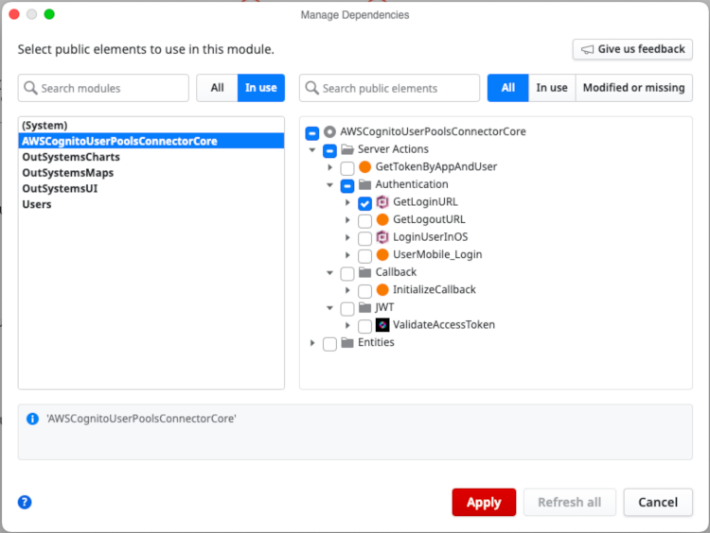Viewport: 710px width, 533px height.
Task: Check the JWT folder checkbox
Action: point(347,309)
